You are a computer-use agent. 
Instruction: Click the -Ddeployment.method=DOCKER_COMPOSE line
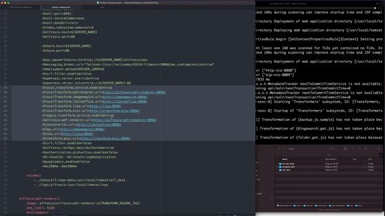tap(73, 69)
